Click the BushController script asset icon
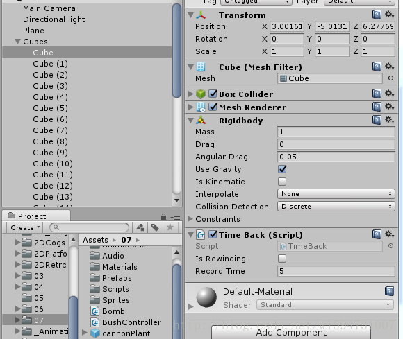The image size is (403, 339). click(x=94, y=322)
